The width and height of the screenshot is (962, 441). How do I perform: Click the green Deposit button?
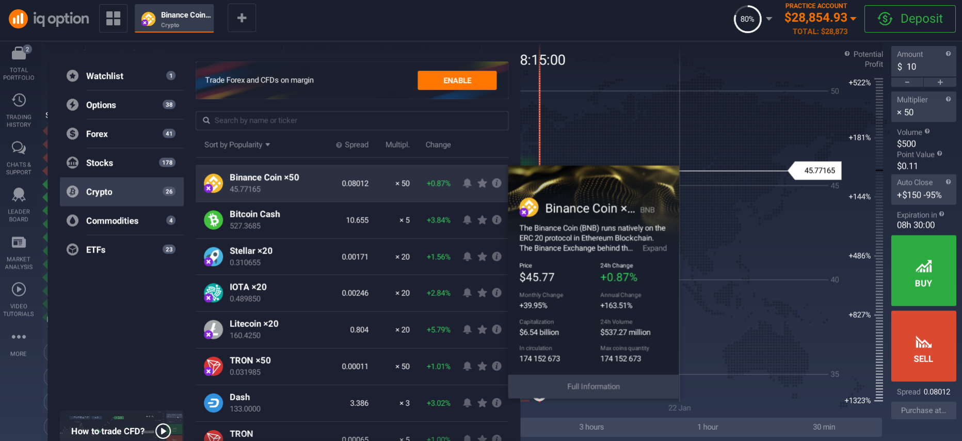click(x=910, y=19)
